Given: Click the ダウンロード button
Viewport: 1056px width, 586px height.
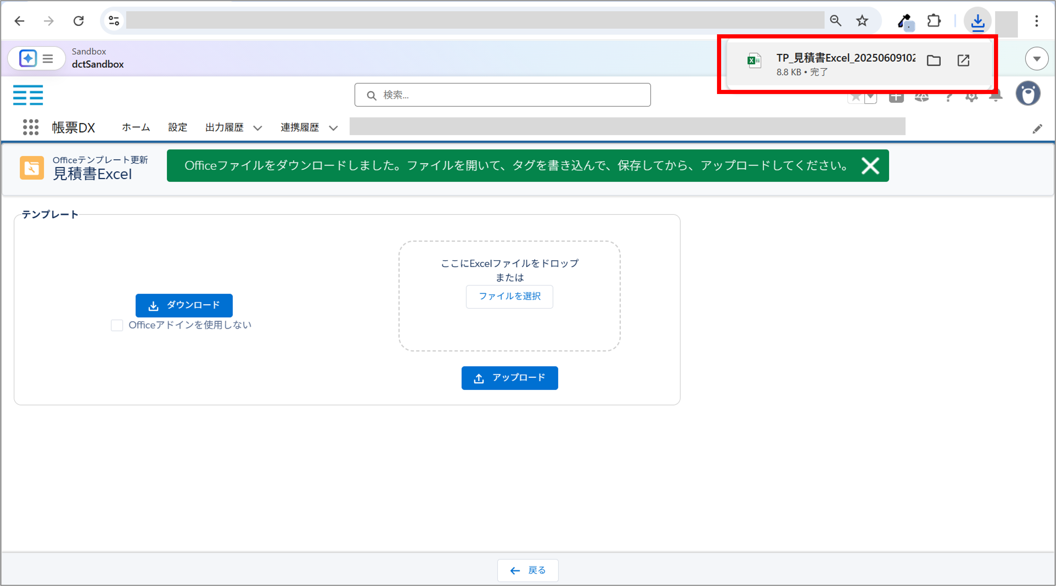Looking at the screenshot, I should tap(184, 305).
